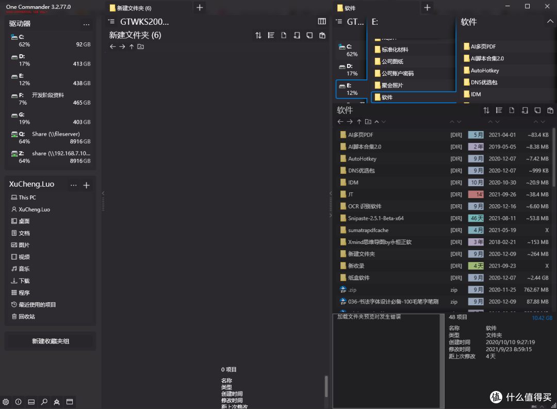Click folder history icon in left pane

pyautogui.click(x=141, y=46)
